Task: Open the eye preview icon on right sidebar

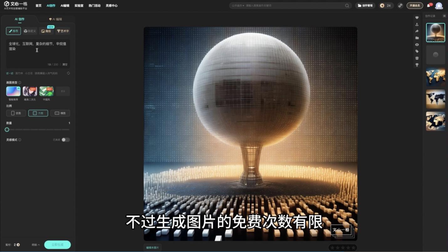Action: click(x=417, y=44)
